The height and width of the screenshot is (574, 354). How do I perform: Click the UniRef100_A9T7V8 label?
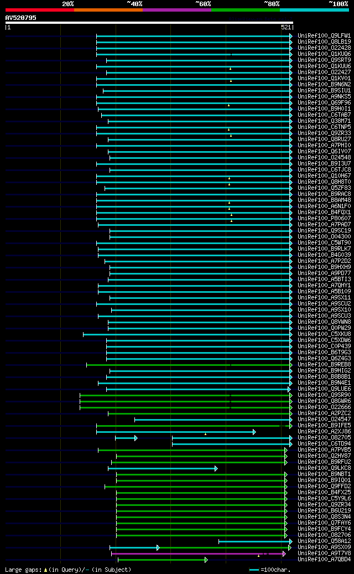(324, 553)
